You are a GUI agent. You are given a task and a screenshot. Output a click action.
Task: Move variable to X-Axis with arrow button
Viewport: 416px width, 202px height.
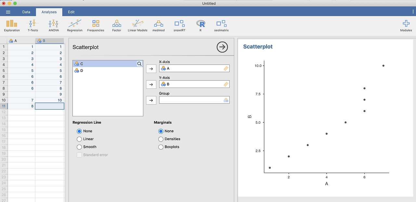point(151,69)
